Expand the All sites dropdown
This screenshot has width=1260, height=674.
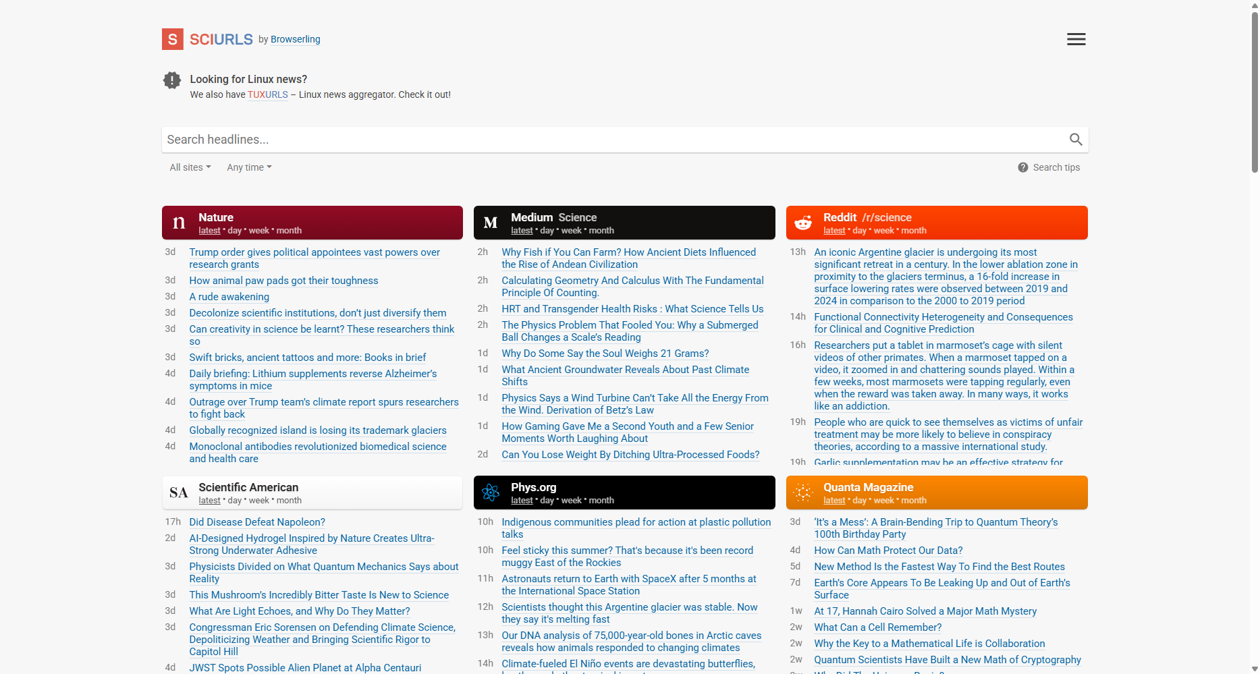click(190, 167)
